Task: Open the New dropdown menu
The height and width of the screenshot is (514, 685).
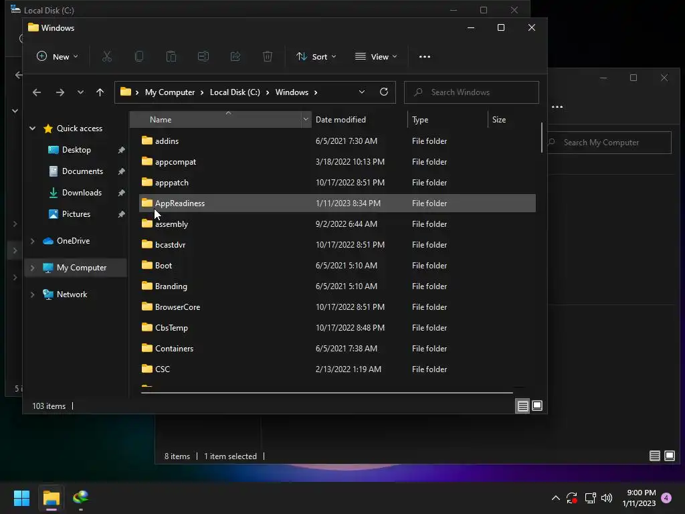Action: pos(58,56)
